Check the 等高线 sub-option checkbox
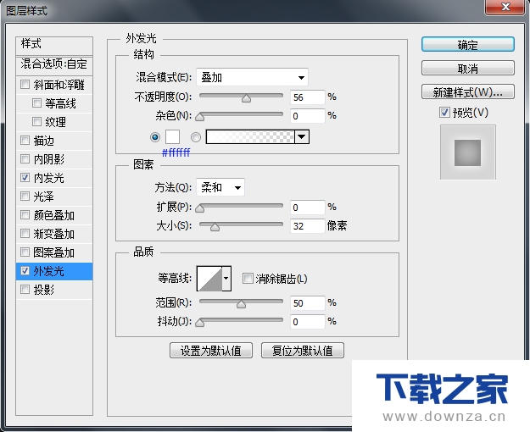This screenshot has width=530, height=432. (x=36, y=102)
